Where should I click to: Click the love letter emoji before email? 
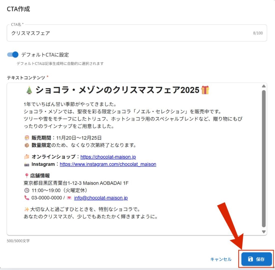pos(69,198)
